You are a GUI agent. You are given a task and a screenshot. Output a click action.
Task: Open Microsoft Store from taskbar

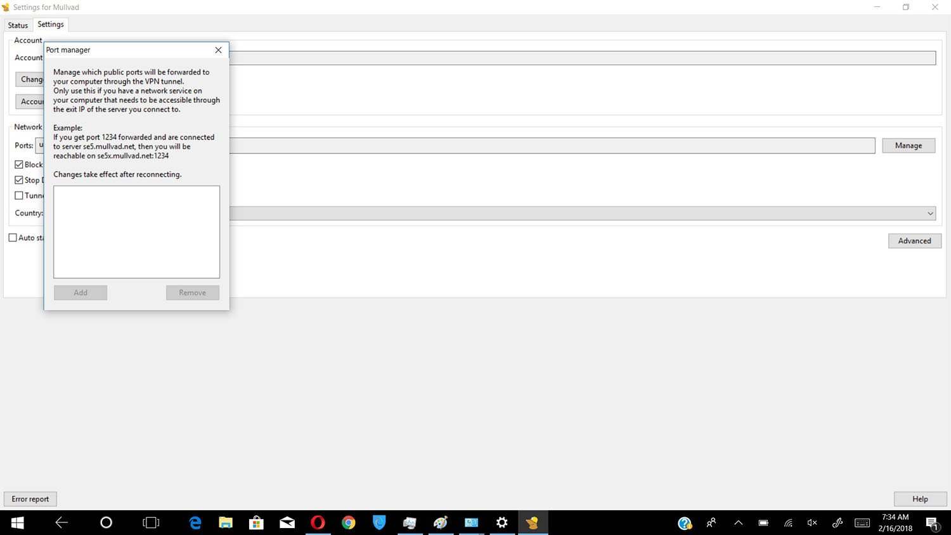[256, 523]
